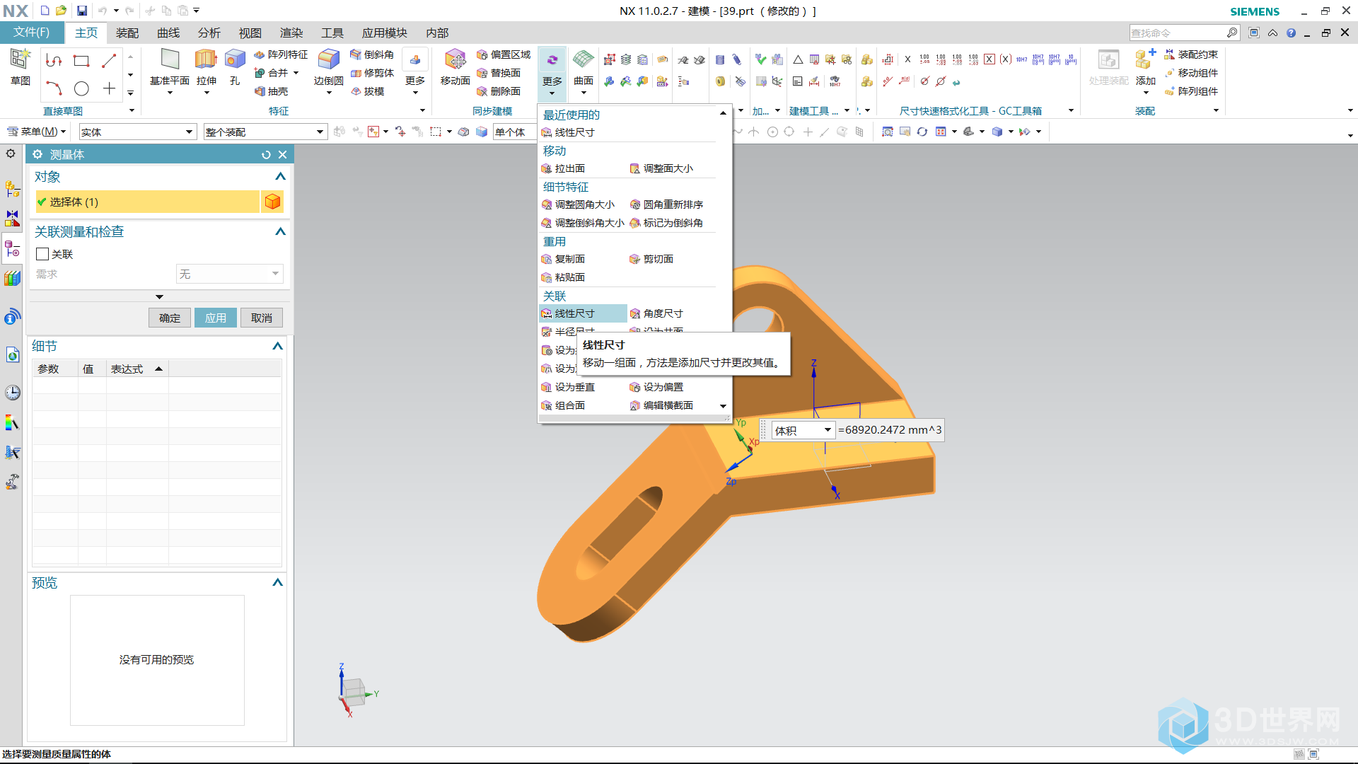Enable the Associative (关联) checkbox
The image size is (1358, 764).
(x=42, y=254)
